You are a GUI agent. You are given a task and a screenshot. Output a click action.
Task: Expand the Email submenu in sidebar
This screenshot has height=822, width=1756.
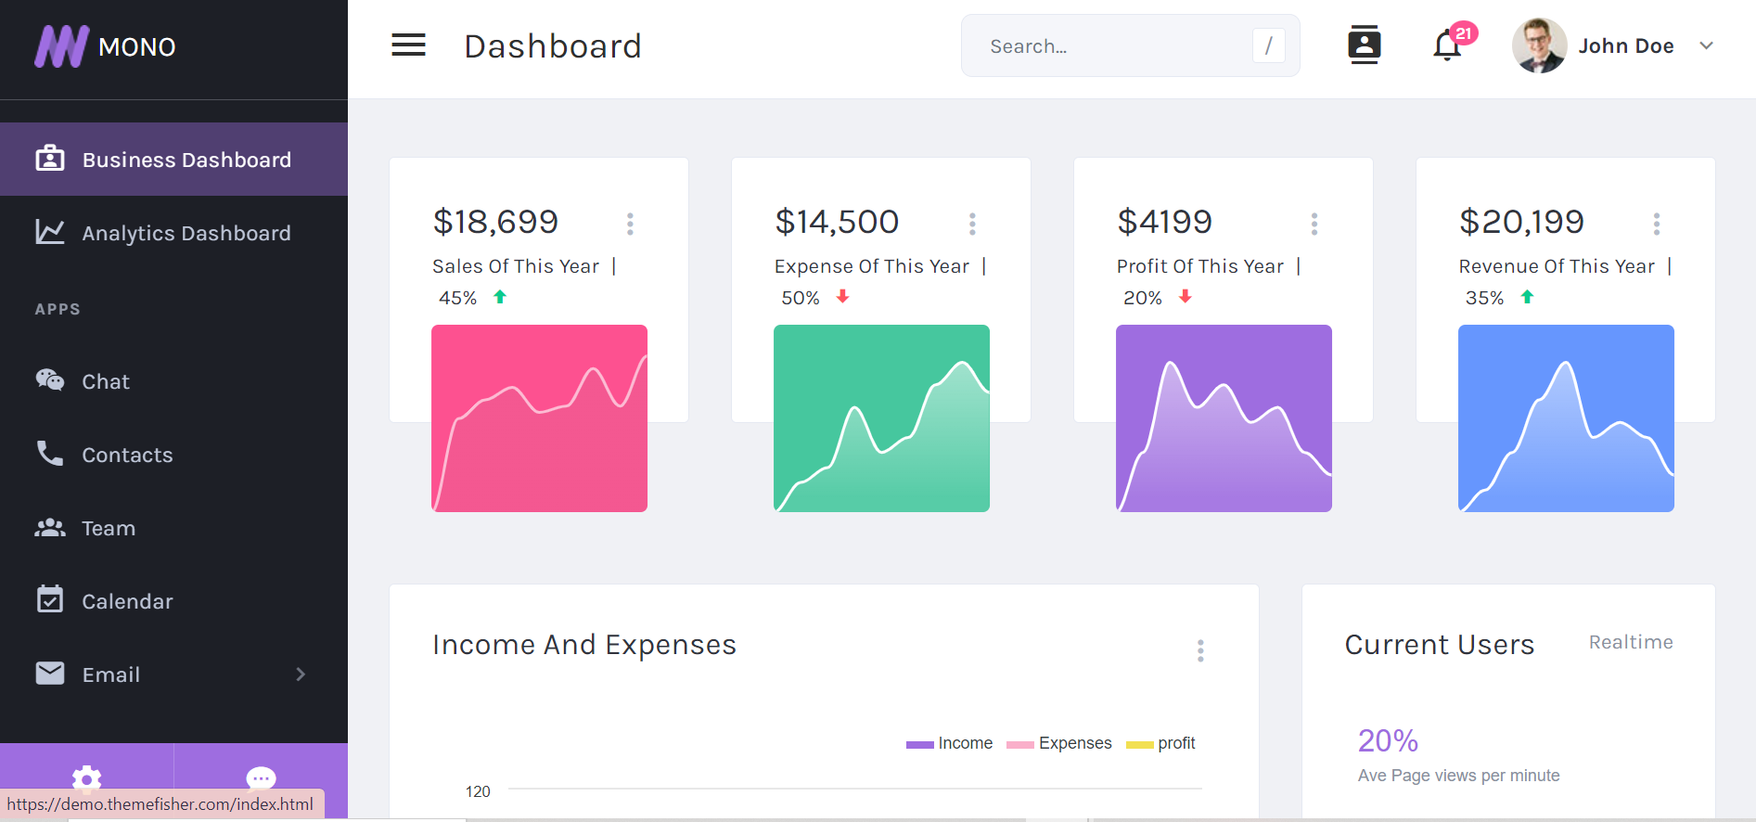pyautogui.click(x=300, y=674)
